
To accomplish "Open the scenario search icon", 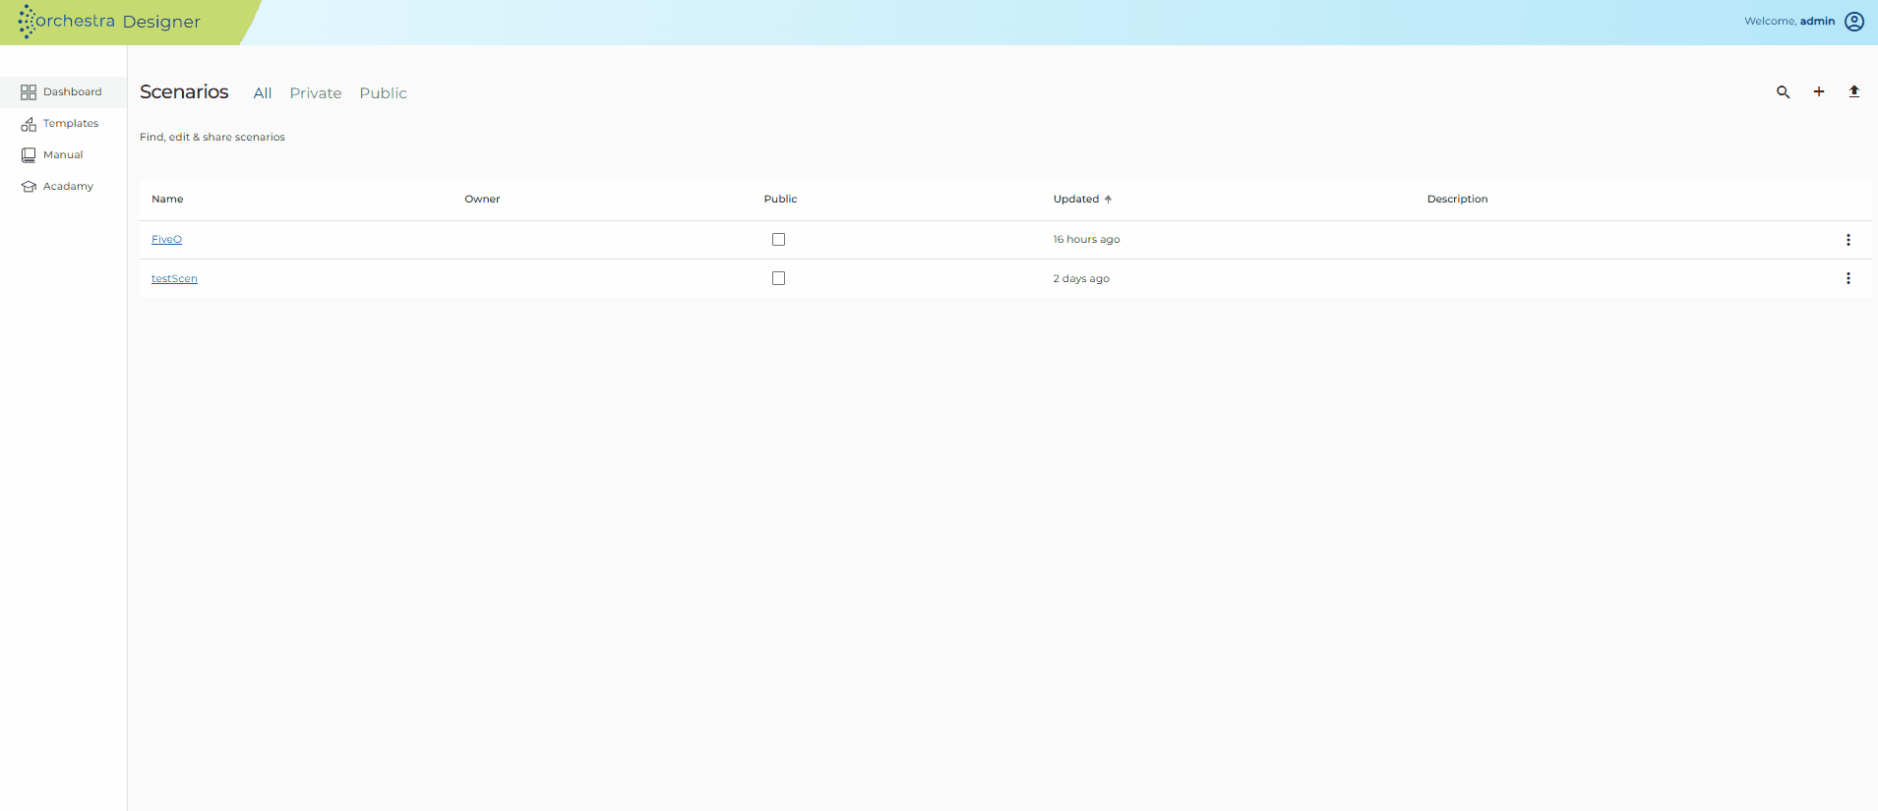I will pyautogui.click(x=1783, y=92).
